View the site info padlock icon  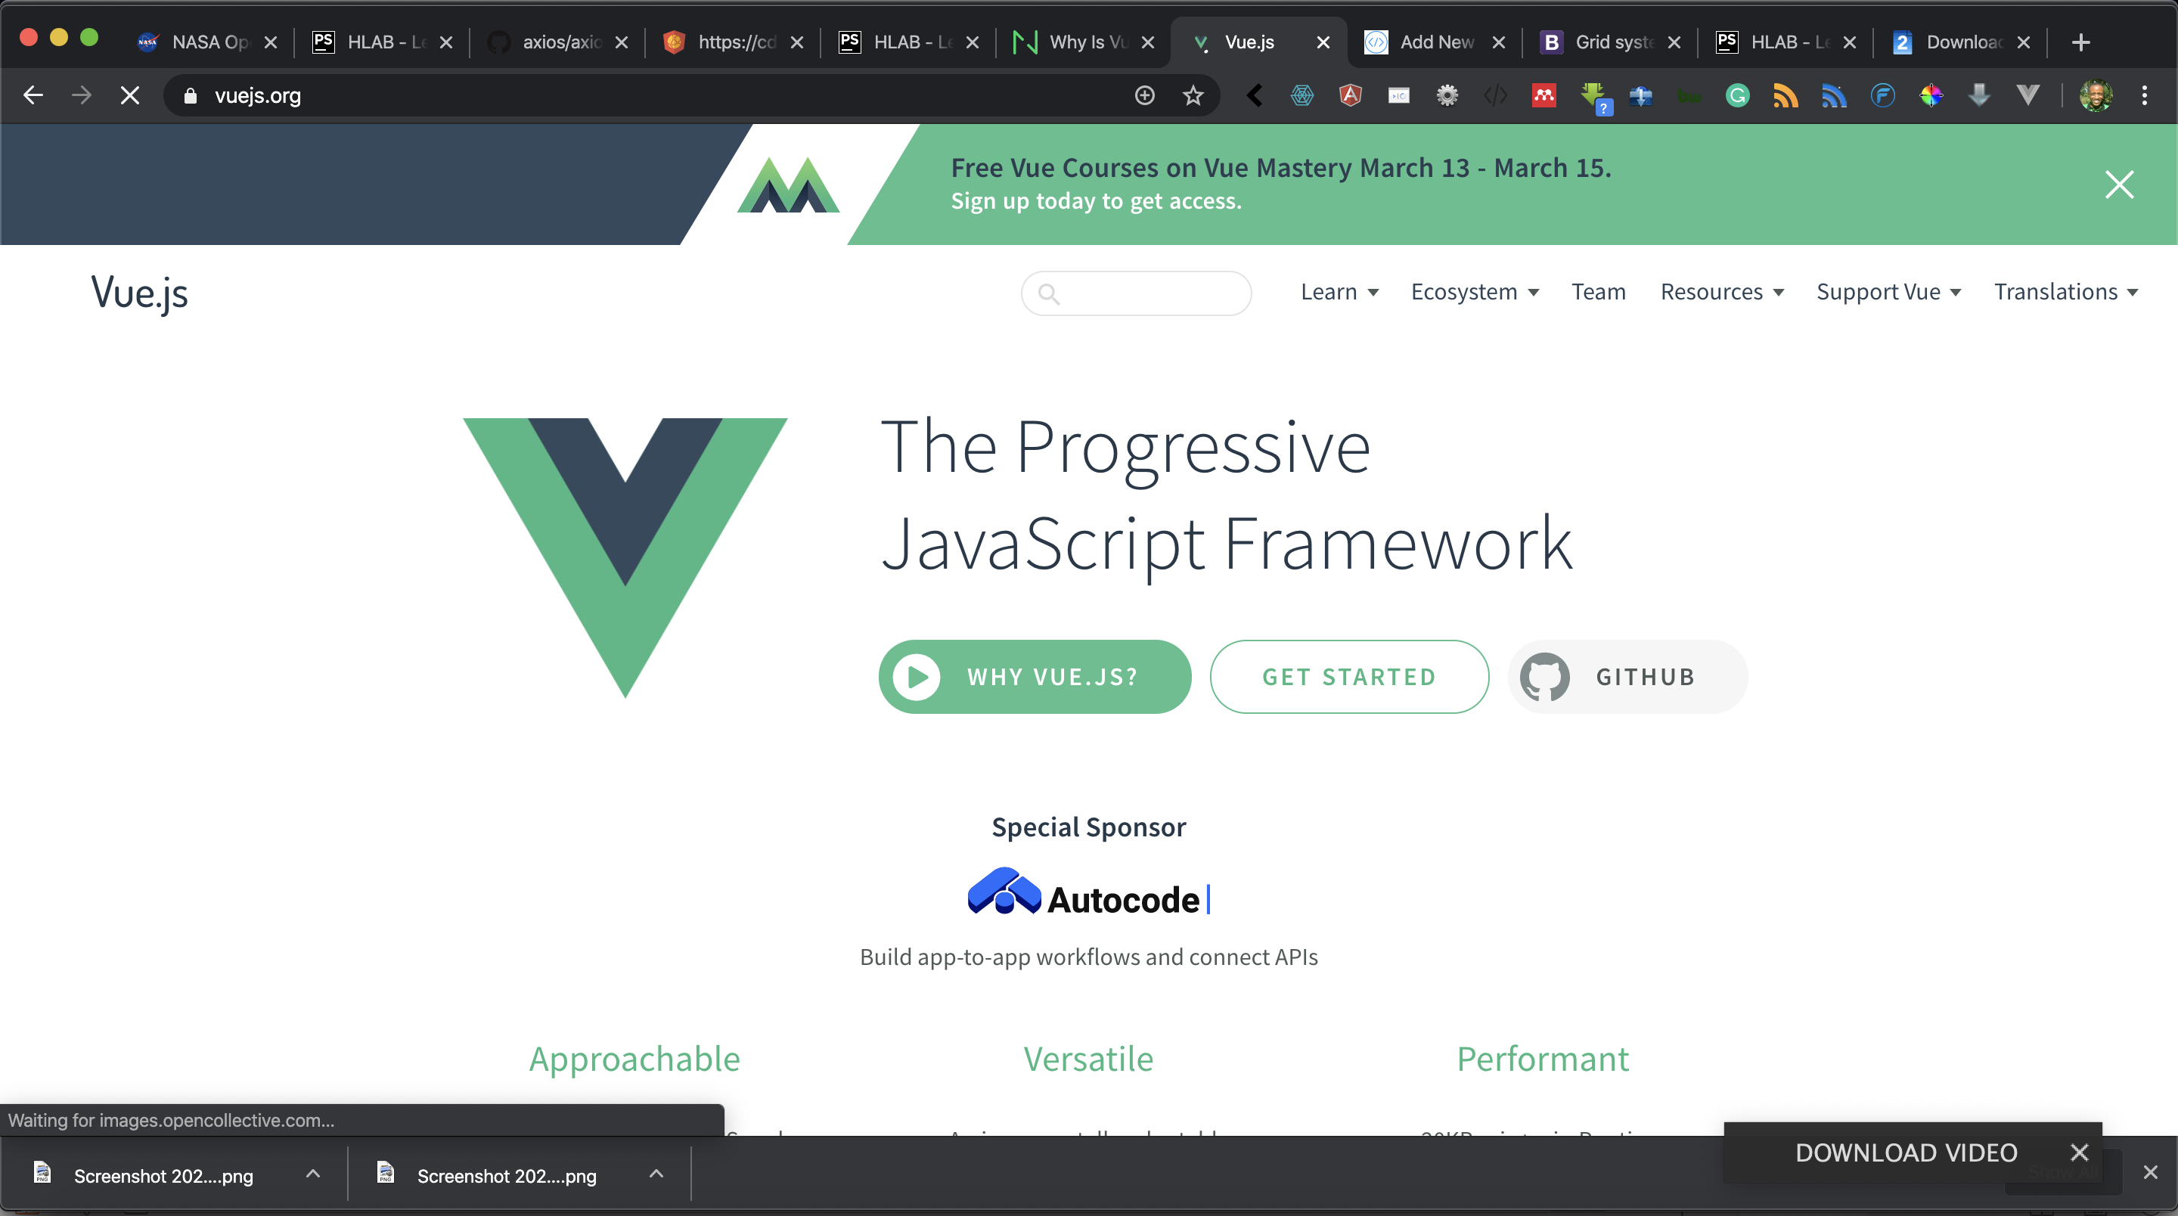click(191, 95)
